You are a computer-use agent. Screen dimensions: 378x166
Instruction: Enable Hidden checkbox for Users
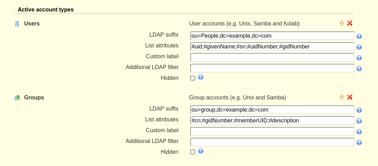click(x=193, y=78)
